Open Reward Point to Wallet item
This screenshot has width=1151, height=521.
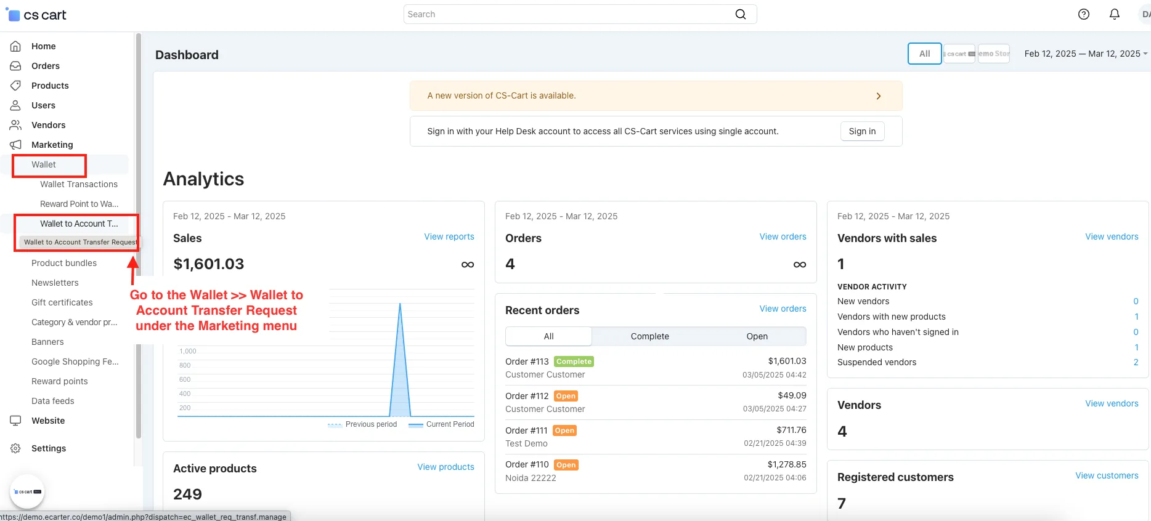[79, 204]
